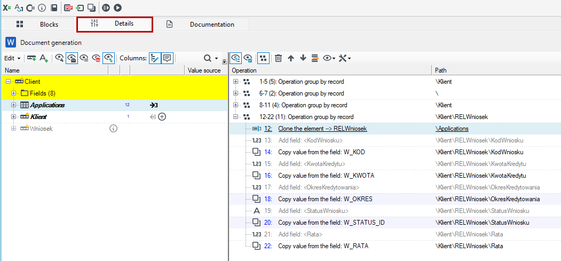This screenshot has height=261, width=561.
Task: Collapse the Client tree node
Action: tap(8, 82)
